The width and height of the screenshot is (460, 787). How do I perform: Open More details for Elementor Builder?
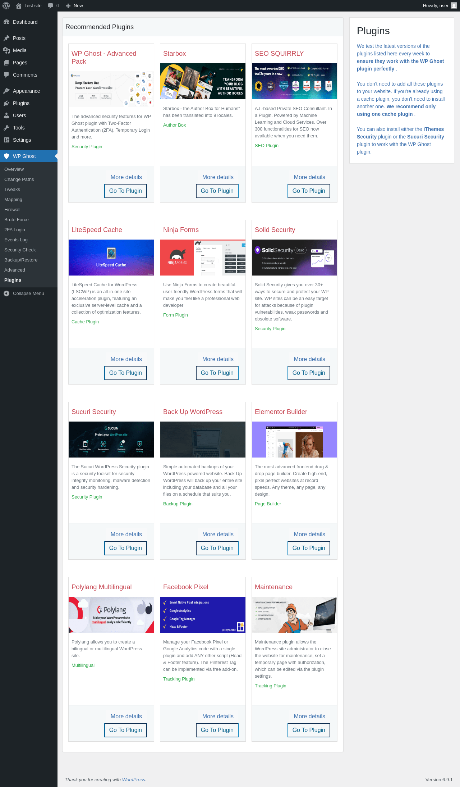309,534
